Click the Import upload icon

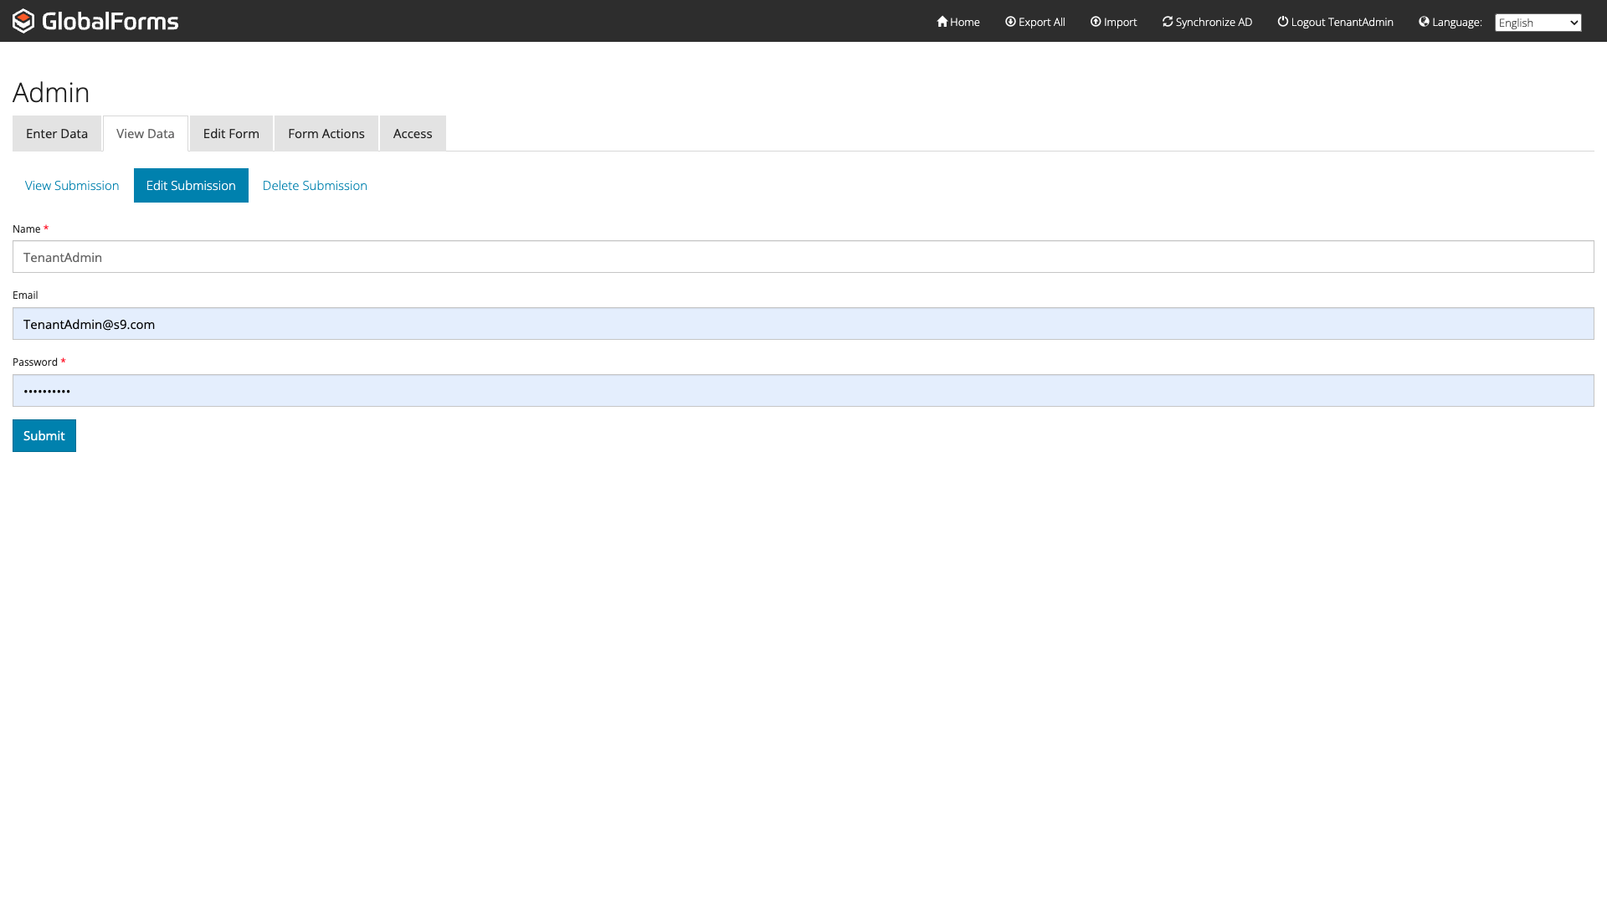(x=1096, y=22)
